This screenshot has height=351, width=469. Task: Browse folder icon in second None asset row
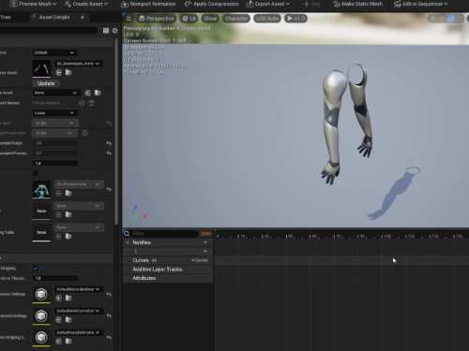pyautogui.click(x=68, y=236)
